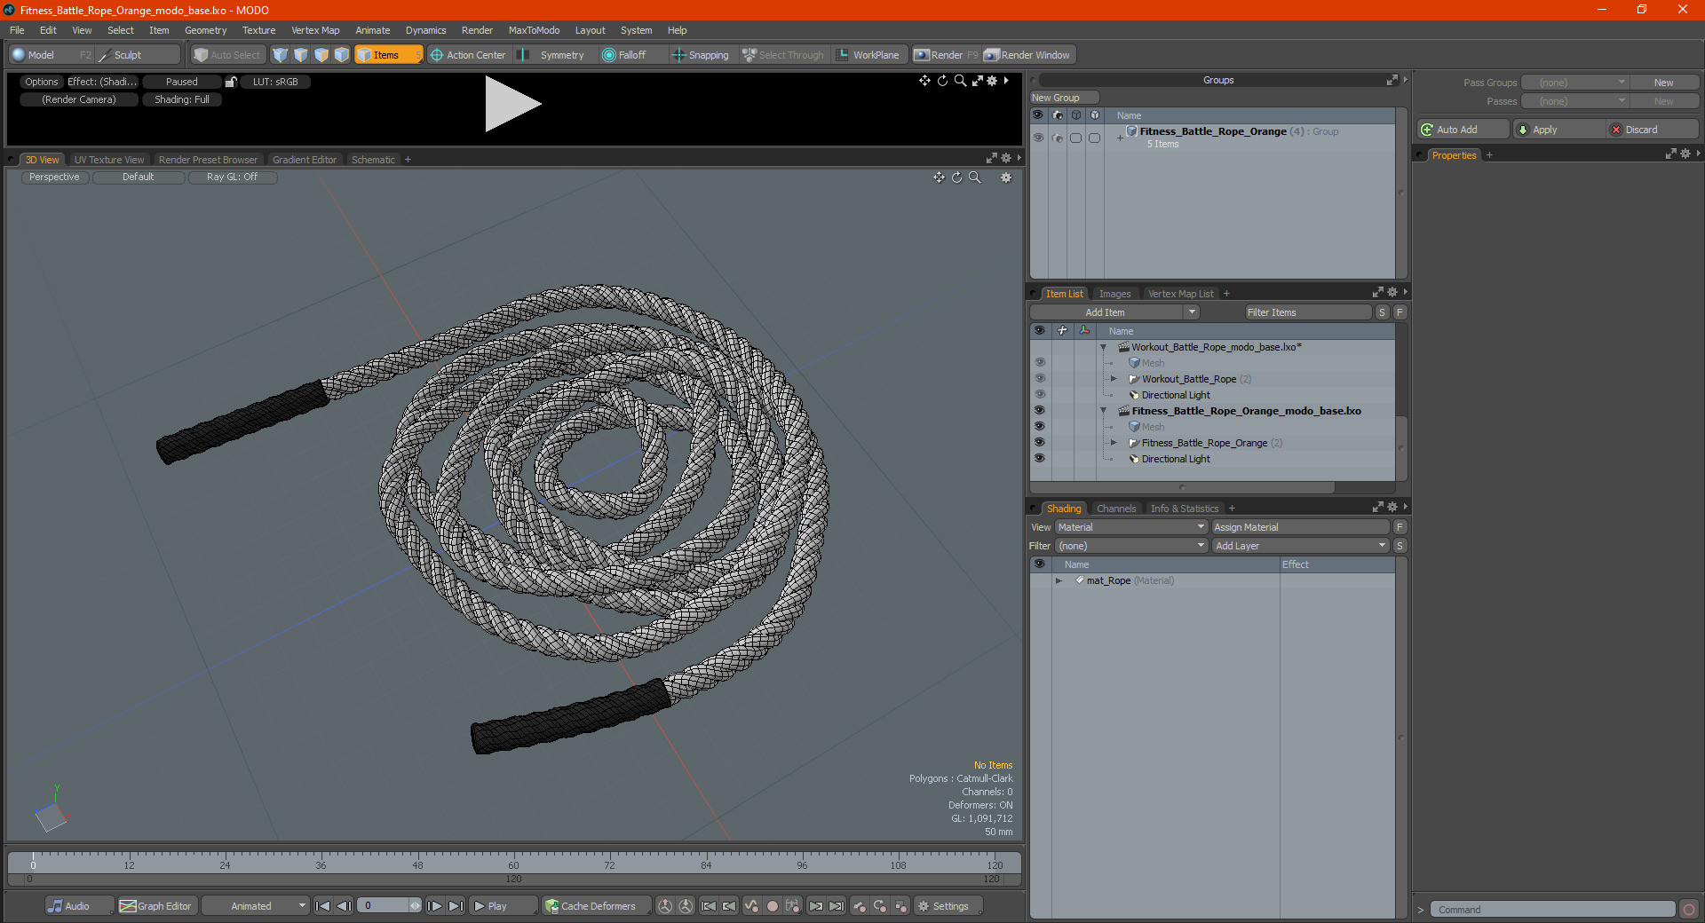Switch to Schematic tab
Screen dimensions: 1705x923
pos(373,160)
